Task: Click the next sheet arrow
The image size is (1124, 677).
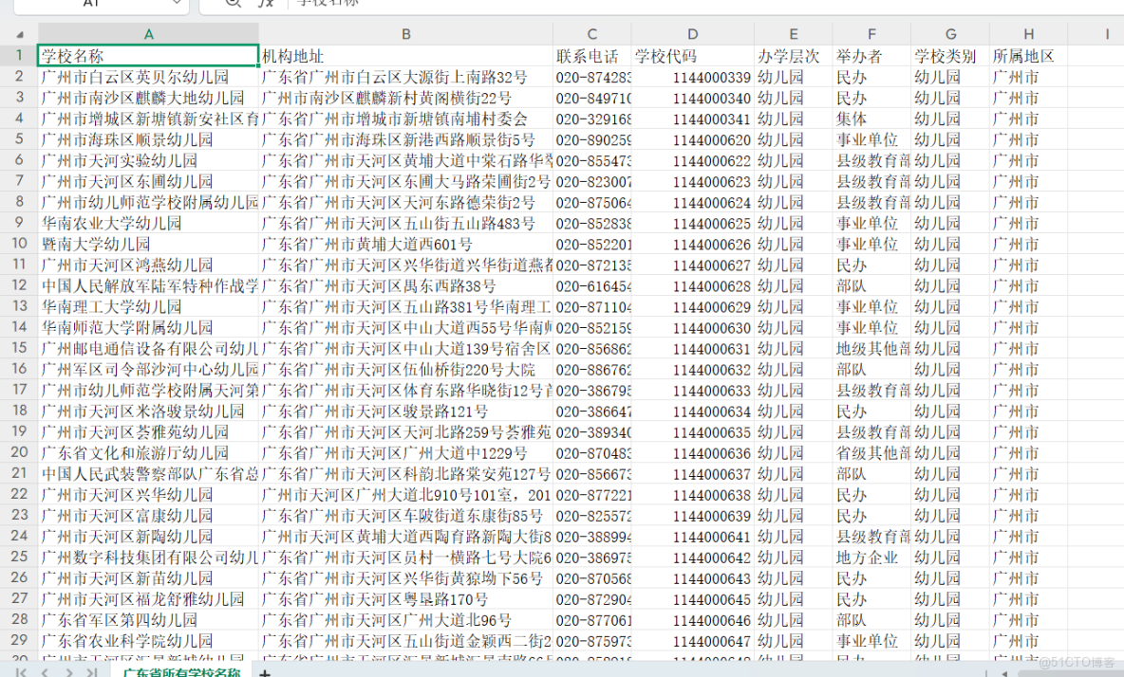Action: click(68, 671)
